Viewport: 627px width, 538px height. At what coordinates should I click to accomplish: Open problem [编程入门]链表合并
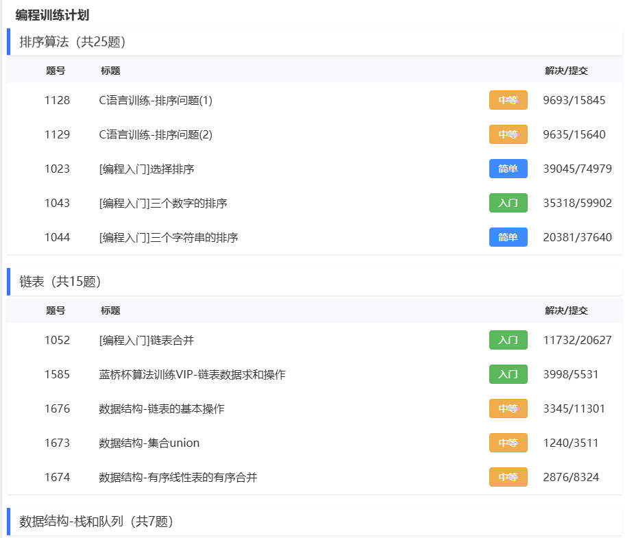[x=147, y=341]
